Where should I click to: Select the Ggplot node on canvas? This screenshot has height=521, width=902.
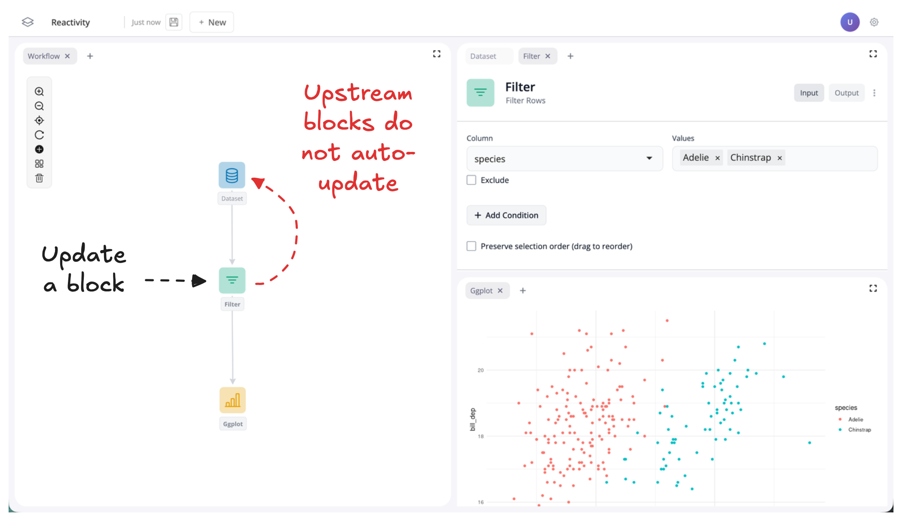[x=232, y=400]
